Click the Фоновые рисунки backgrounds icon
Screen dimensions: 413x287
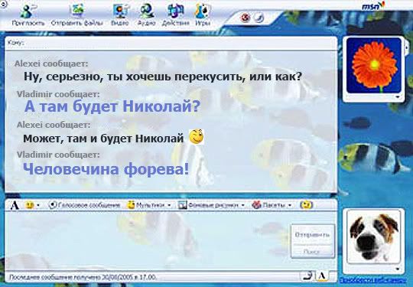(182, 205)
